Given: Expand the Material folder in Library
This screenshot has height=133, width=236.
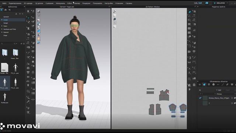Looking at the screenshot, I should (x=2, y=32).
